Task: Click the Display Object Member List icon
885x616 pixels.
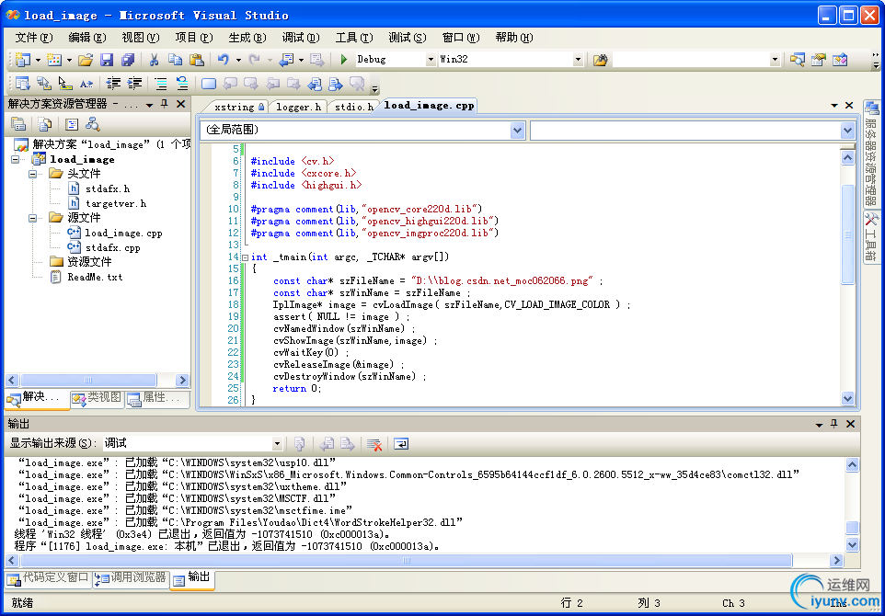Action: tap(23, 84)
